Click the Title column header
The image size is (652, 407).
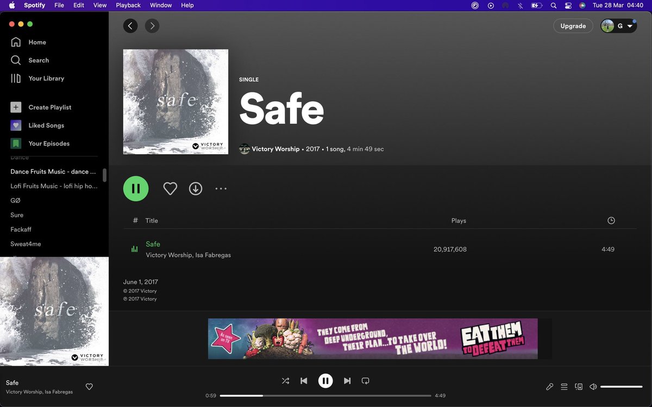(152, 220)
